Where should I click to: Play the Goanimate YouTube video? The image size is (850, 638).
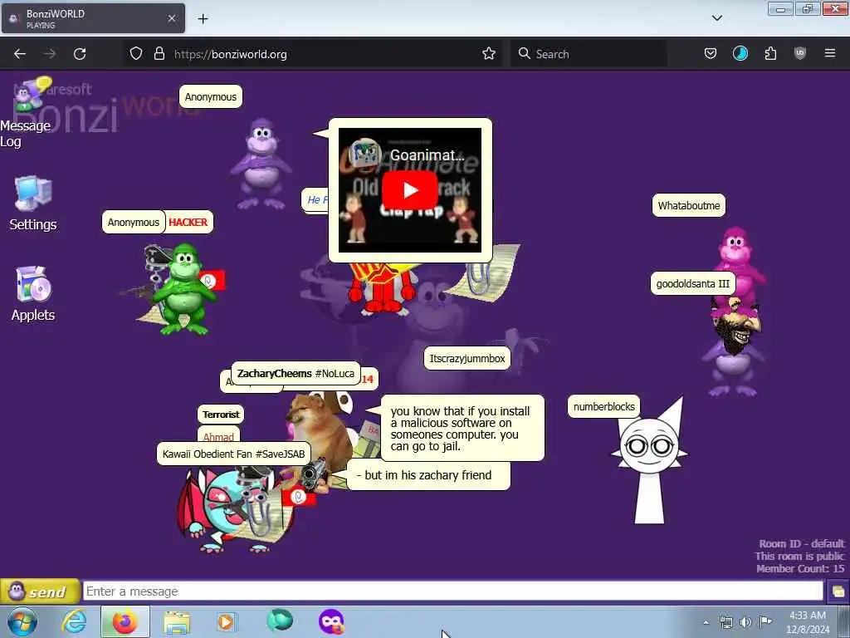coord(410,190)
